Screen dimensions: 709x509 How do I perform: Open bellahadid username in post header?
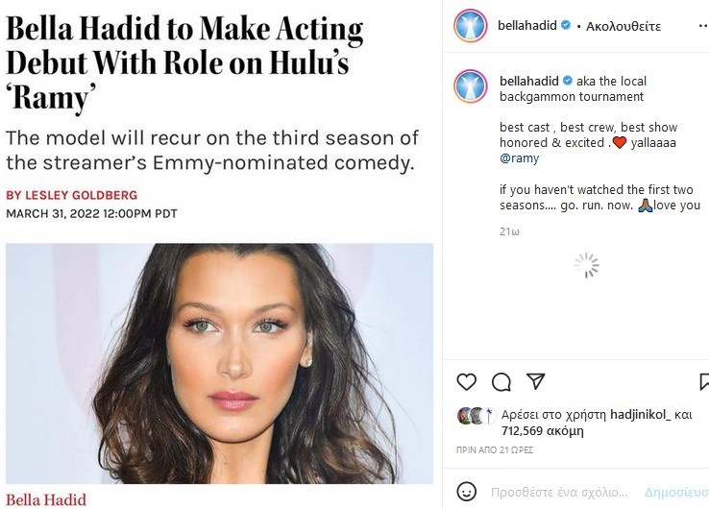click(528, 26)
